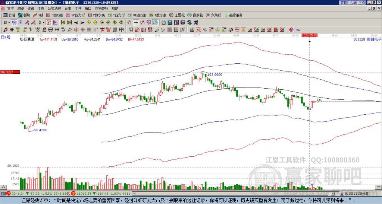Jump to last bar icon

coord(69,23)
